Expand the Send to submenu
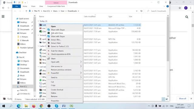This screenshot has height=109, width=194. coord(81,78)
